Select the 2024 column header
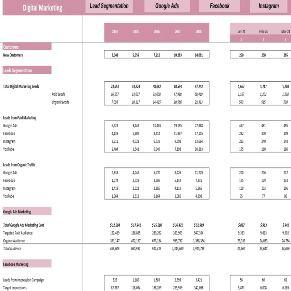The image size is (291, 291). pos(114,31)
